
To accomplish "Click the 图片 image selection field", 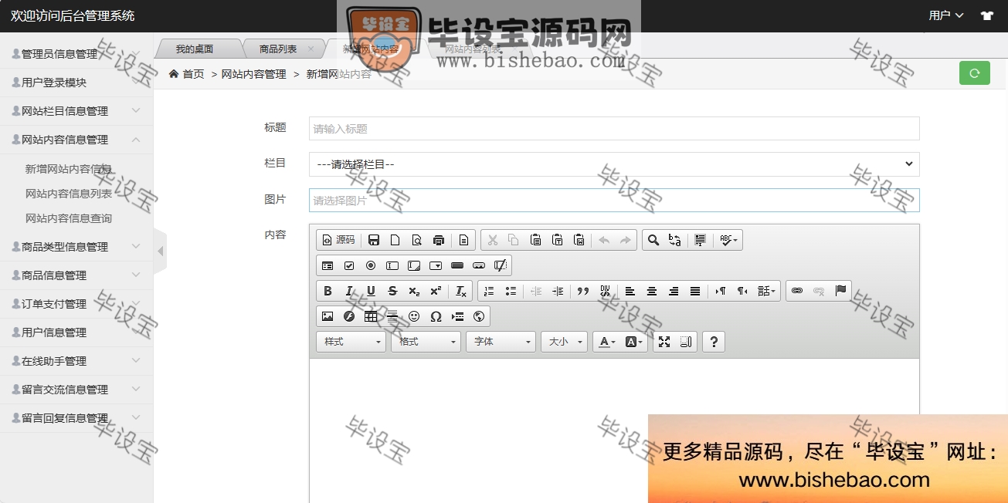I will click(614, 200).
